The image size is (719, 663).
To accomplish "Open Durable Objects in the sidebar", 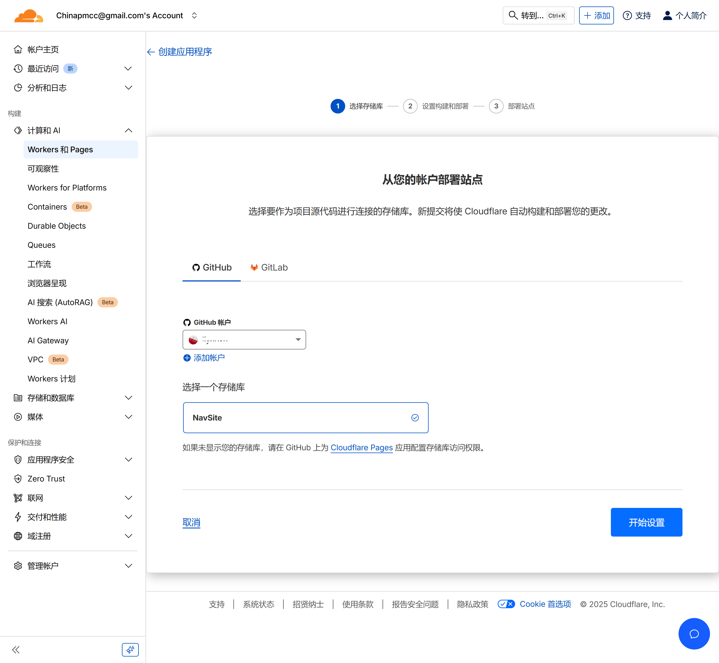I will point(57,226).
